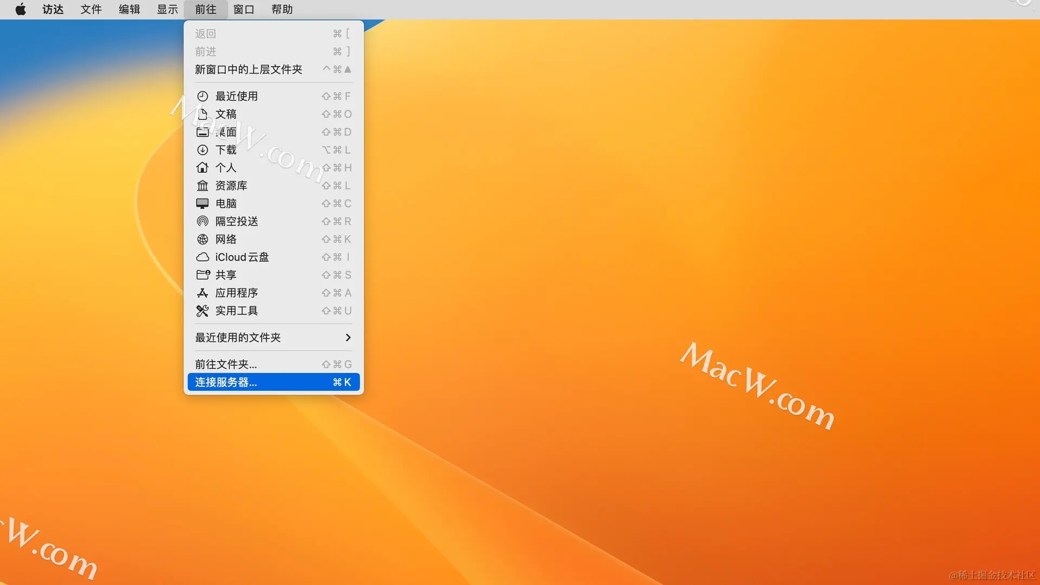
Task: Click the 共享 folder entry
Action: pyautogui.click(x=225, y=275)
